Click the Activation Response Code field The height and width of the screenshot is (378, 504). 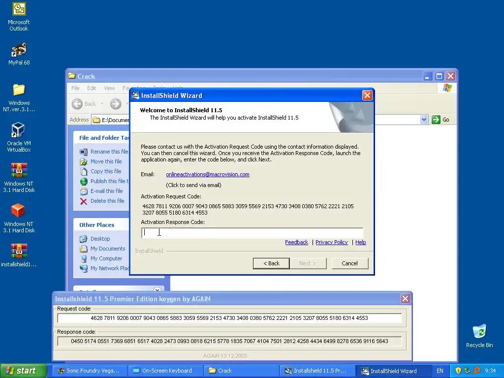point(252,233)
